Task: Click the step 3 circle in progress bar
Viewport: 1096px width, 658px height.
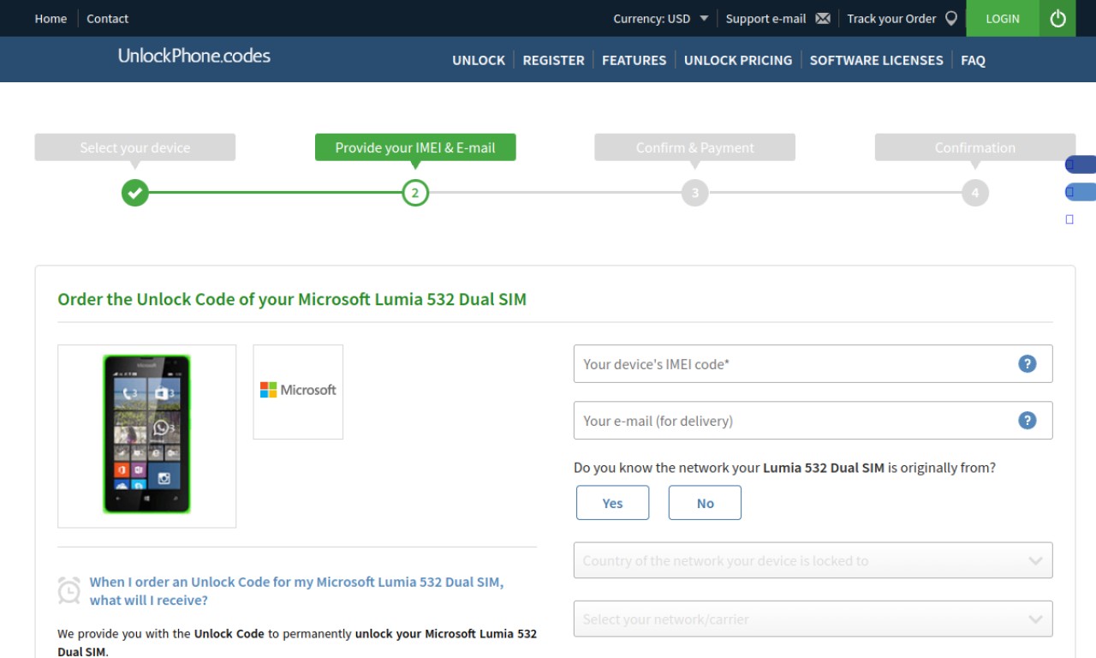Action: pyautogui.click(x=695, y=193)
